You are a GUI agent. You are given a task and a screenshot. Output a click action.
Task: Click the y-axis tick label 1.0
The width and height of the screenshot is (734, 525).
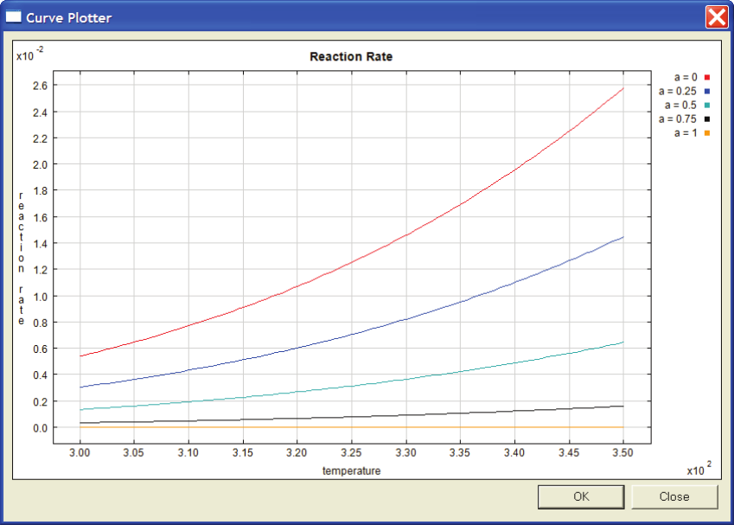click(41, 297)
